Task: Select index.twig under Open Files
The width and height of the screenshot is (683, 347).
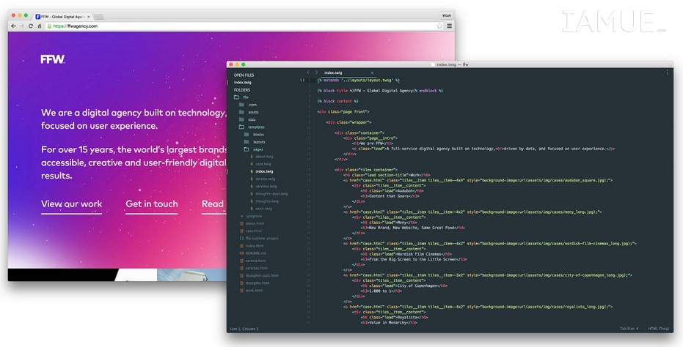Action: coord(243,82)
